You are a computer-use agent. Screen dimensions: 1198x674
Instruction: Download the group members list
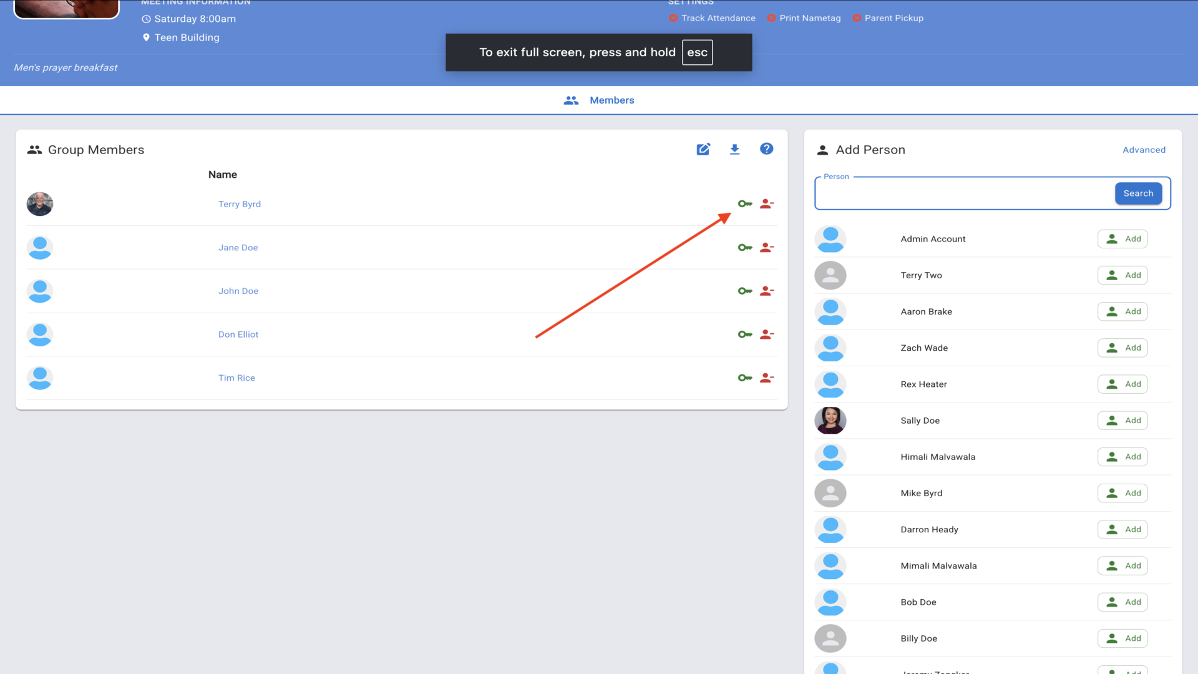734,149
